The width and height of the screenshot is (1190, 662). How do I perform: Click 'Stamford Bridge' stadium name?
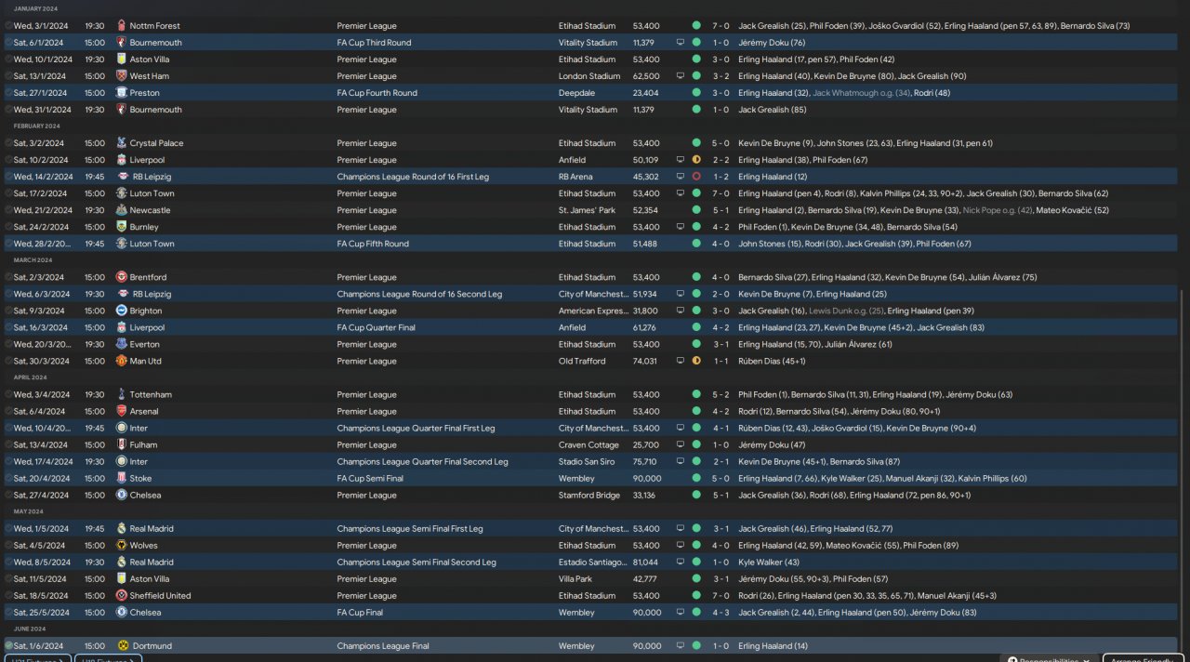click(589, 495)
